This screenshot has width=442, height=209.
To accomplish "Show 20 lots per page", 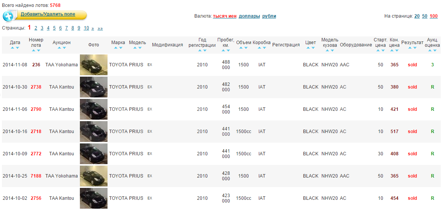I will tap(417, 16).
